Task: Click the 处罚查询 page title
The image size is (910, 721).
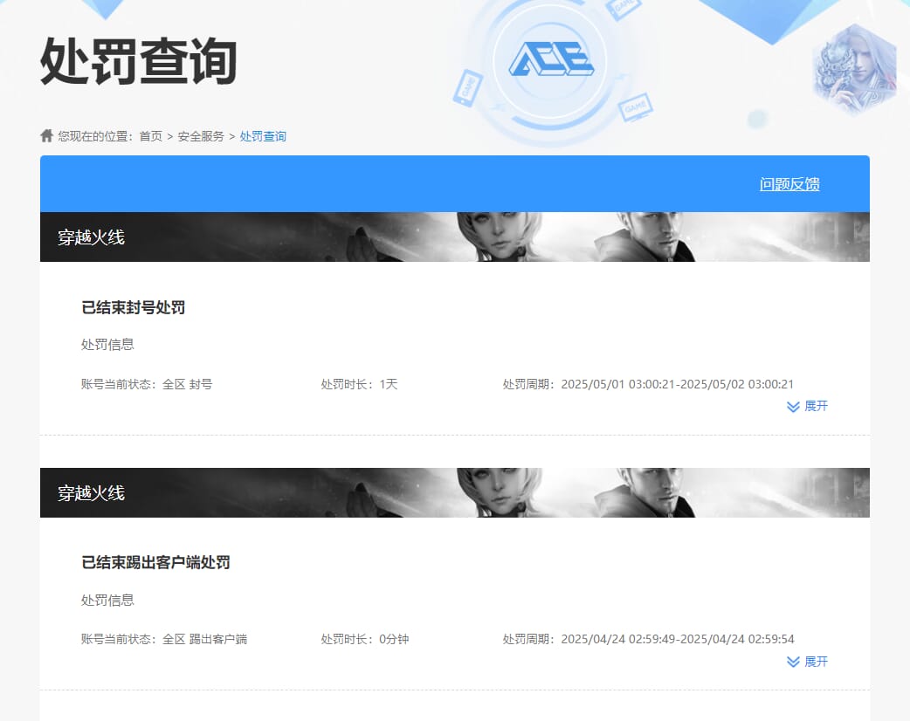Action: pos(139,61)
